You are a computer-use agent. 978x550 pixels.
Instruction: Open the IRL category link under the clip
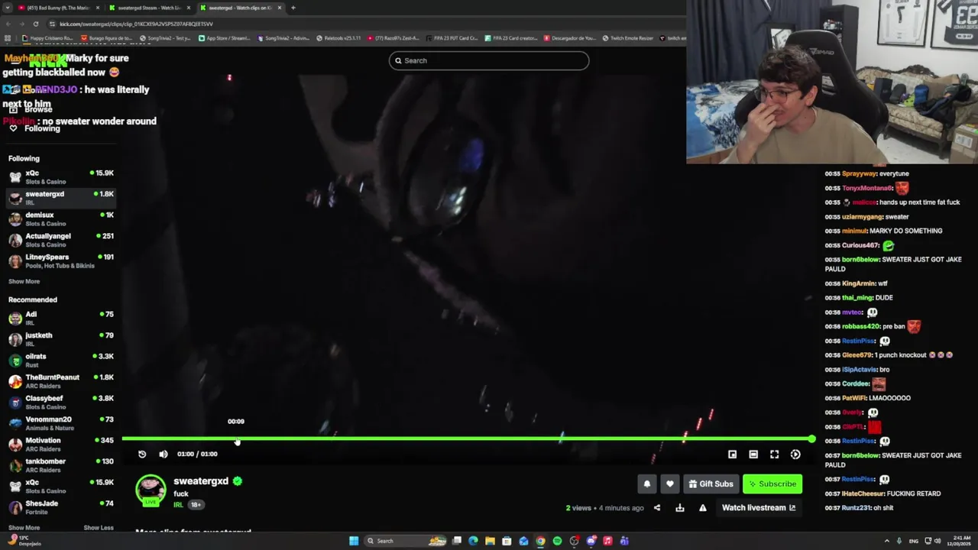(178, 505)
